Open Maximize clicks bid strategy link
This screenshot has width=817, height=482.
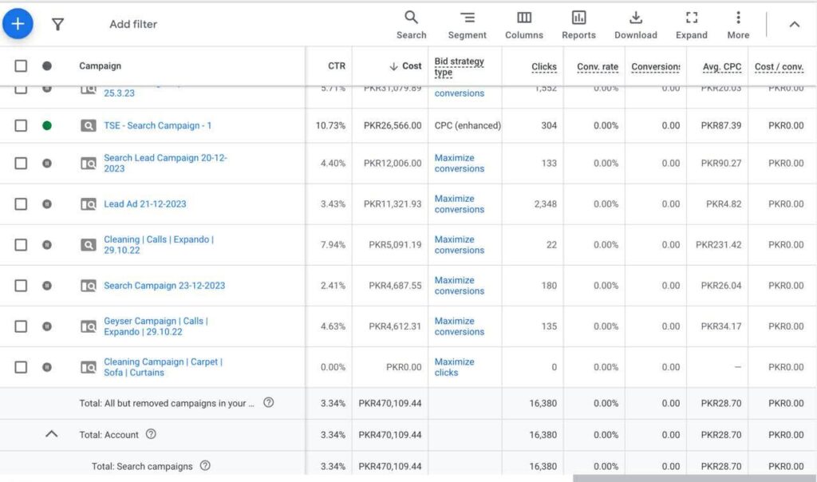(x=454, y=367)
